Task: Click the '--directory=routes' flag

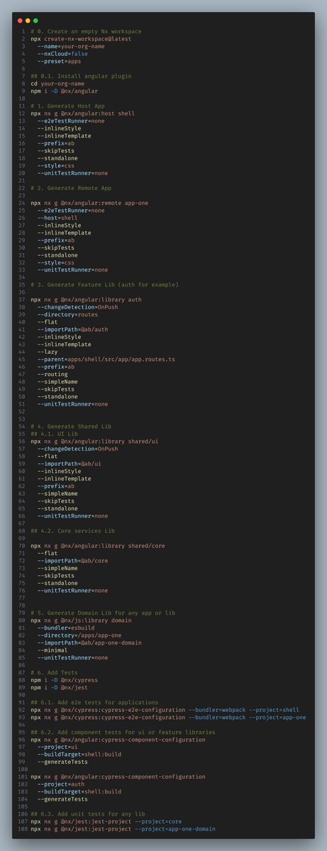Action: click(x=69, y=314)
